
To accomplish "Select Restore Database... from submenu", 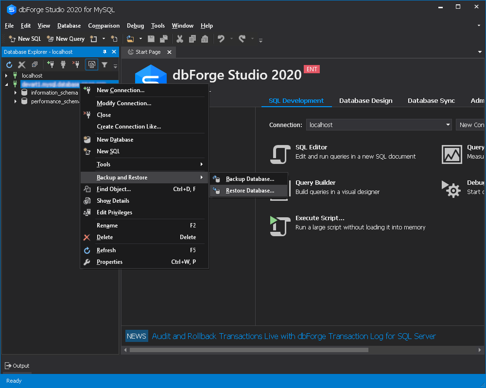I will [x=248, y=191].
